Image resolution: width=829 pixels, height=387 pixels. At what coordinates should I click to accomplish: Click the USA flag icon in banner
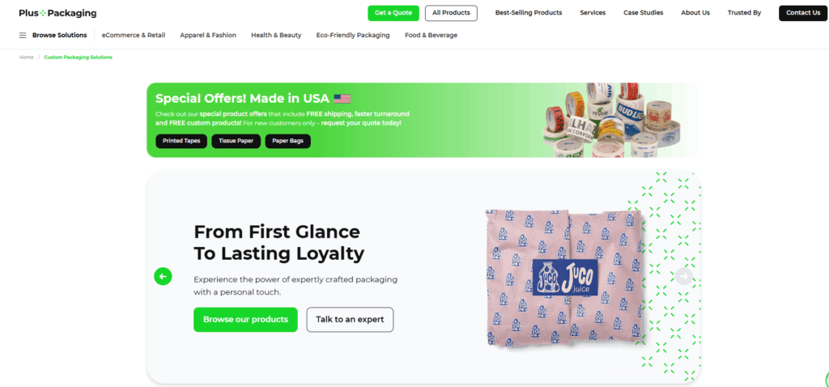click(x=342, y=98)
